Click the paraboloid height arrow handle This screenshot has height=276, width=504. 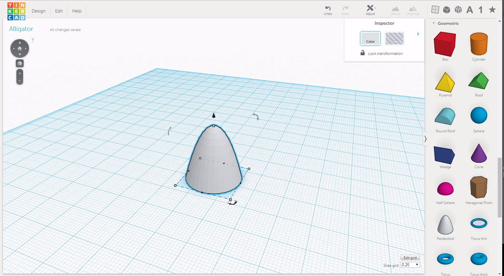(x=214, y=115)
